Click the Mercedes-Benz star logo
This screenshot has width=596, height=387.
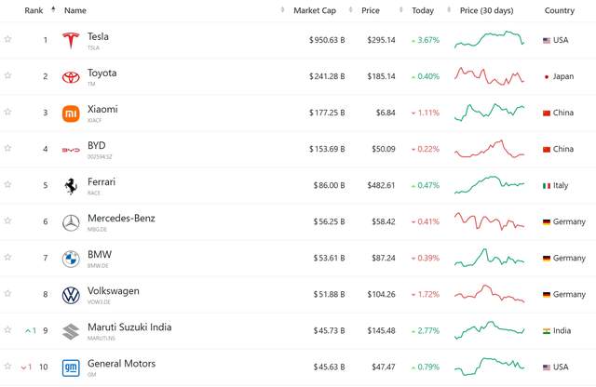[x=71, y=222]
